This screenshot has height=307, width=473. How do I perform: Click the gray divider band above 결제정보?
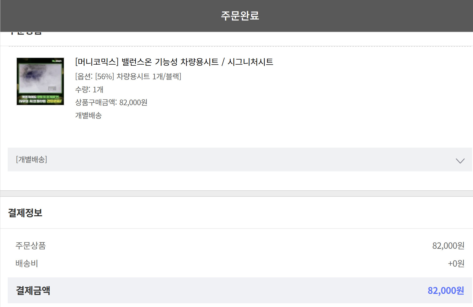point(237,194)
